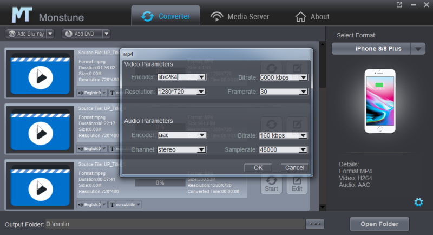Click the Edit icon on third video
Viewport: 433px width, 235px height.
(x=297, y=183)
